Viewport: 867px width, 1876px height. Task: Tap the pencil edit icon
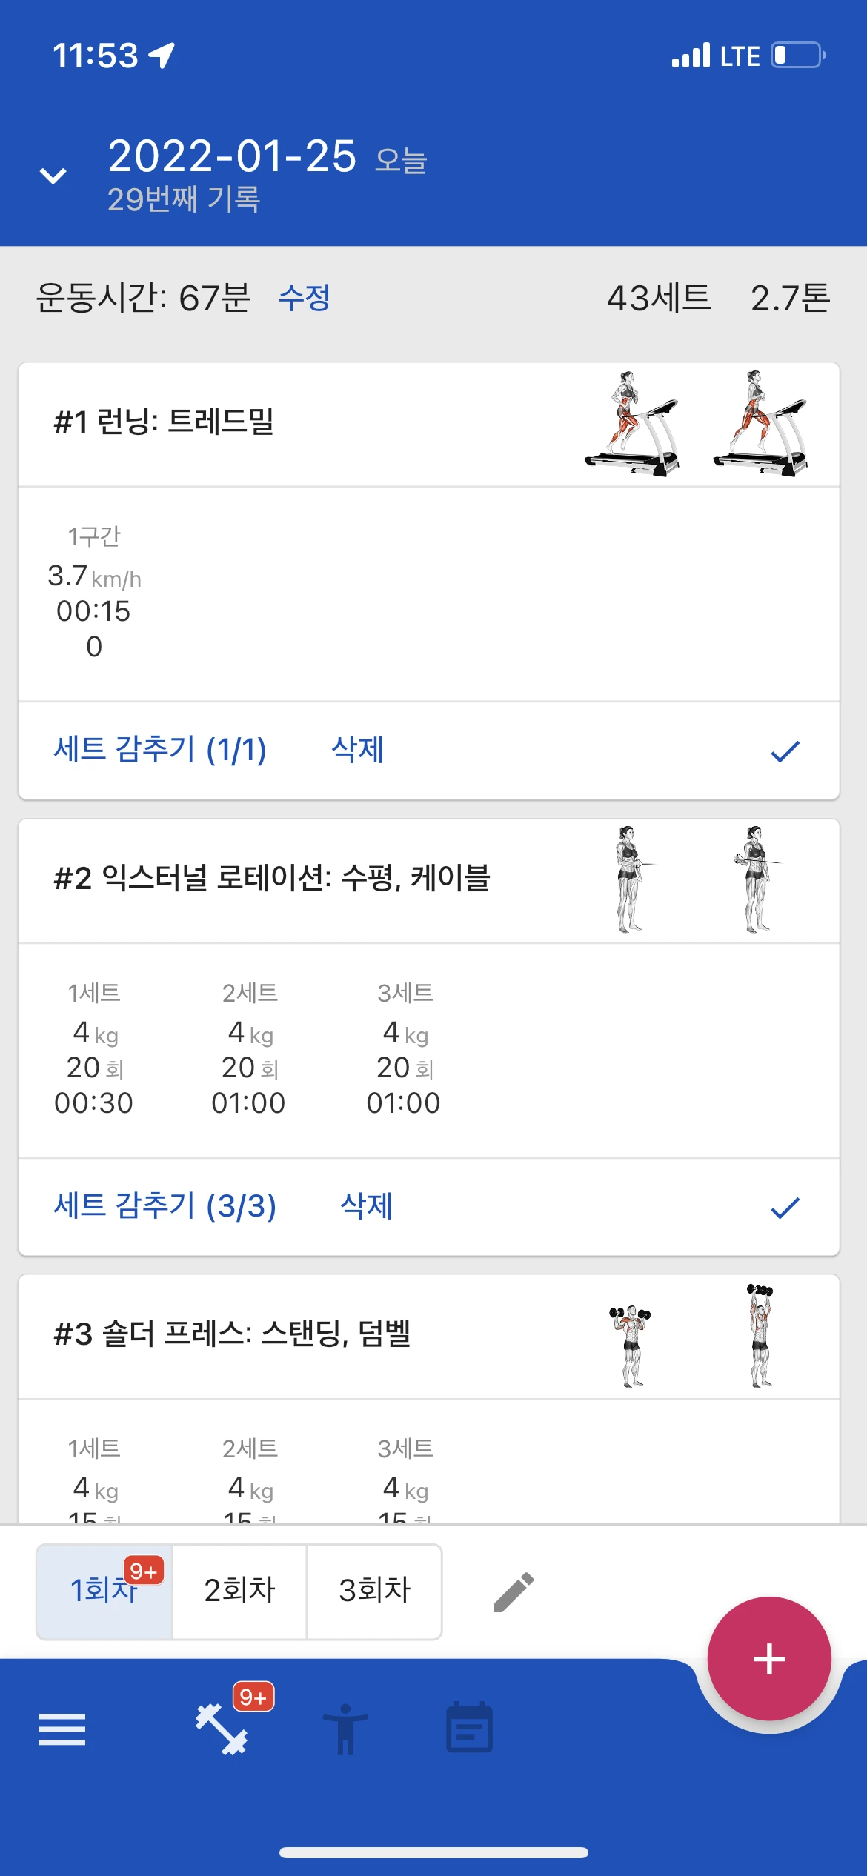coord(513,1592)
